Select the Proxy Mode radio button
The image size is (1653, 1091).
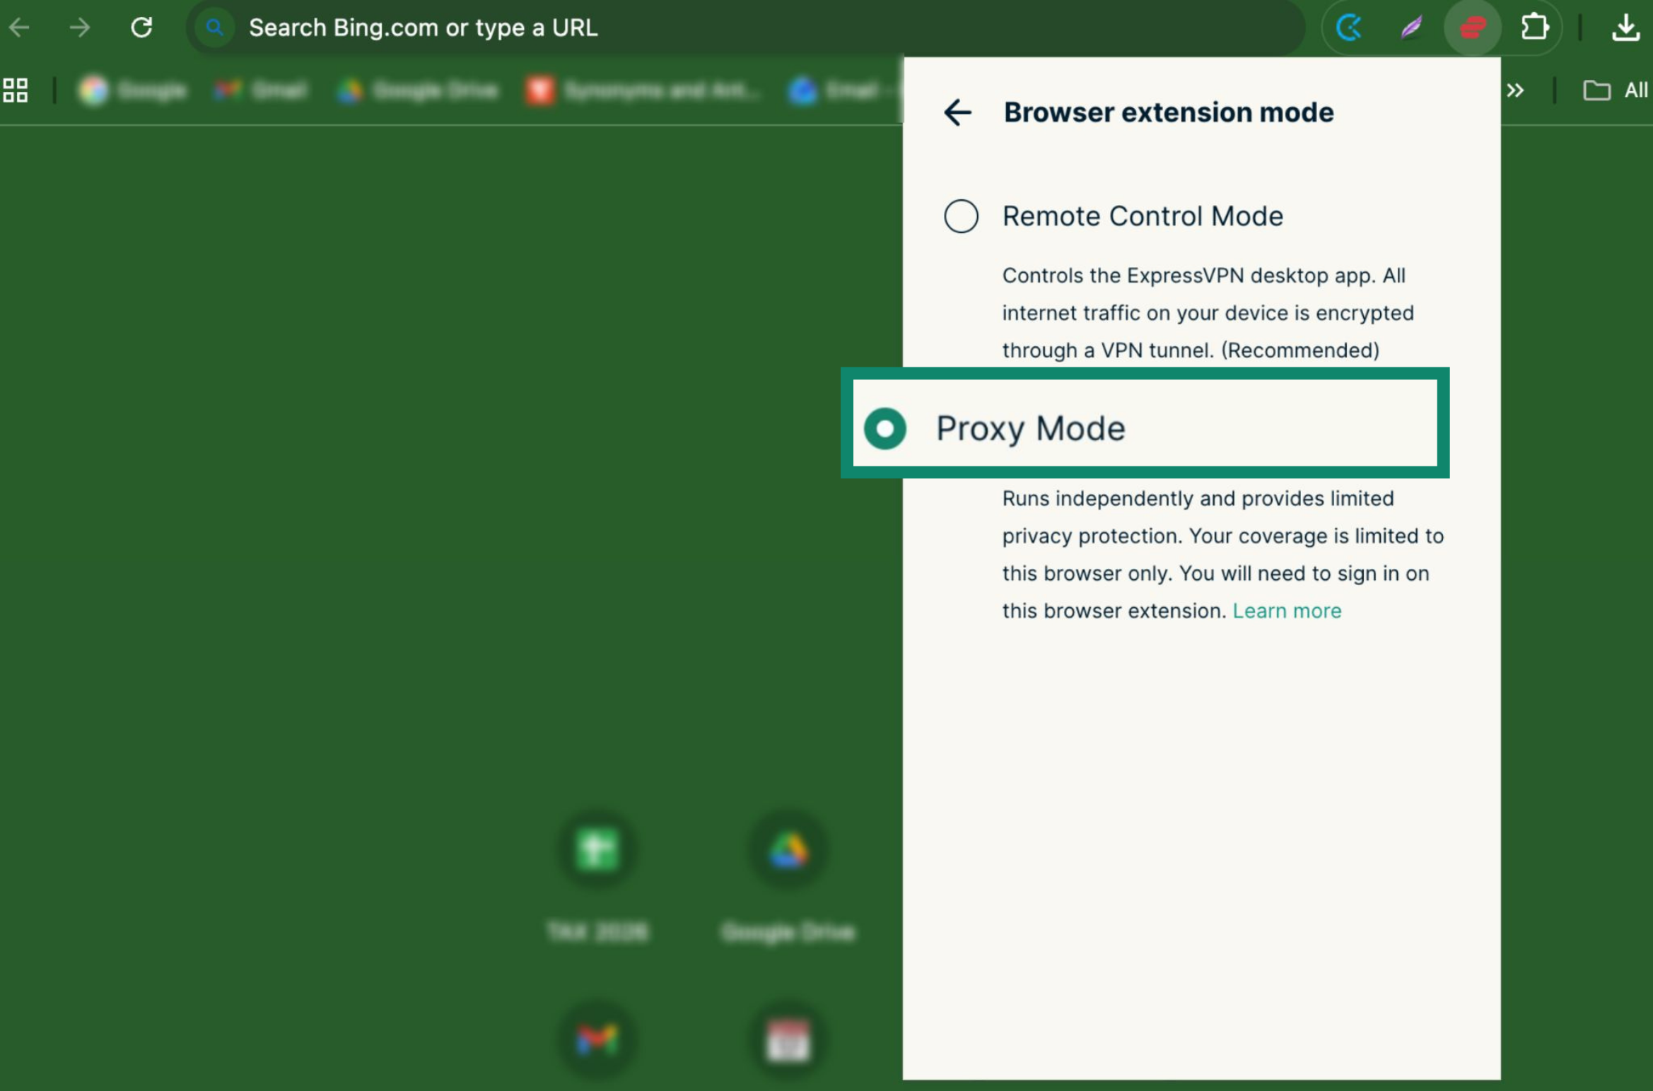point(884,428)
